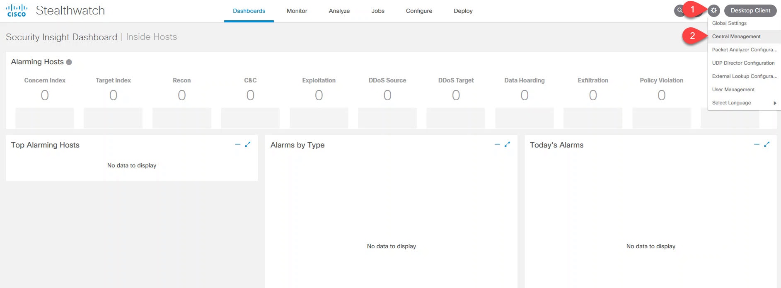Viewport: 781px width, 288px height.
Task: Open External Lookup Configuration
Action: (744, 76)
